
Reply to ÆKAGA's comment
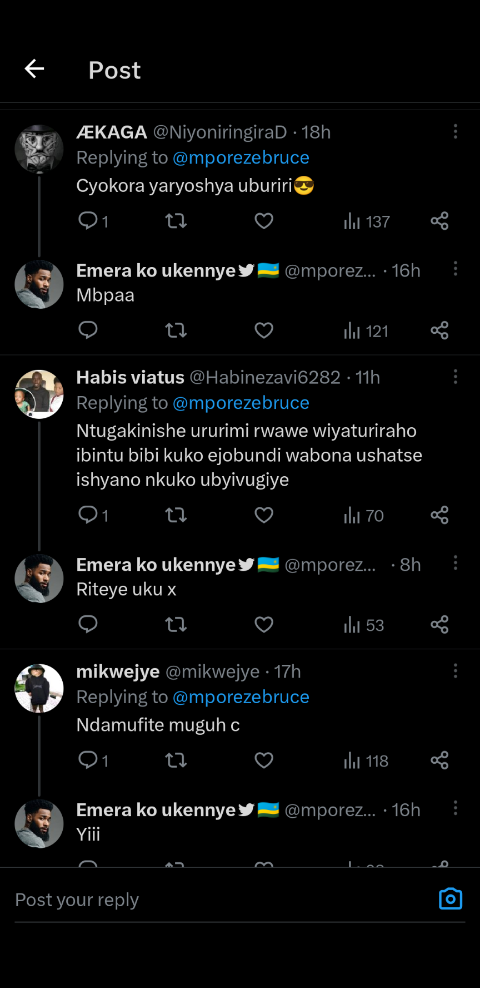88,221
